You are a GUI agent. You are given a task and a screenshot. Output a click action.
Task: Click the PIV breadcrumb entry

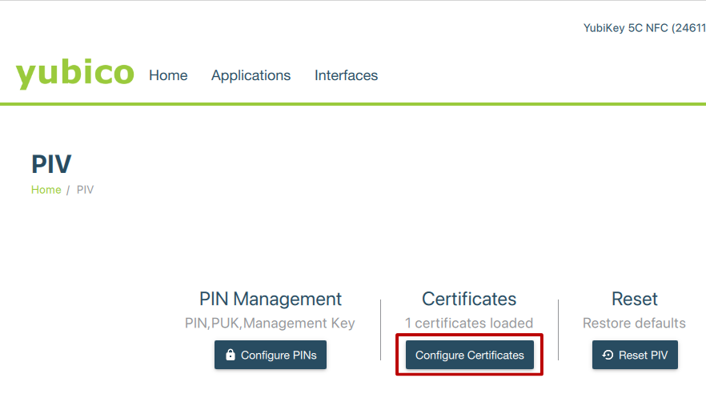85,190
